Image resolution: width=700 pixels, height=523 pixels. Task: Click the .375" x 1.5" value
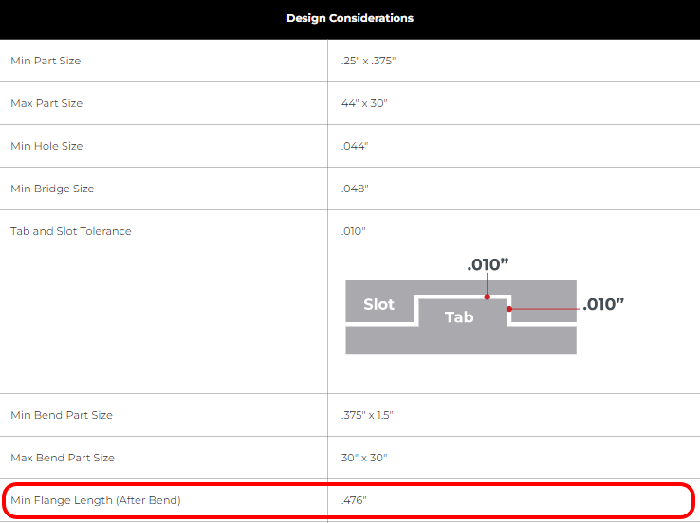[367, 415]
